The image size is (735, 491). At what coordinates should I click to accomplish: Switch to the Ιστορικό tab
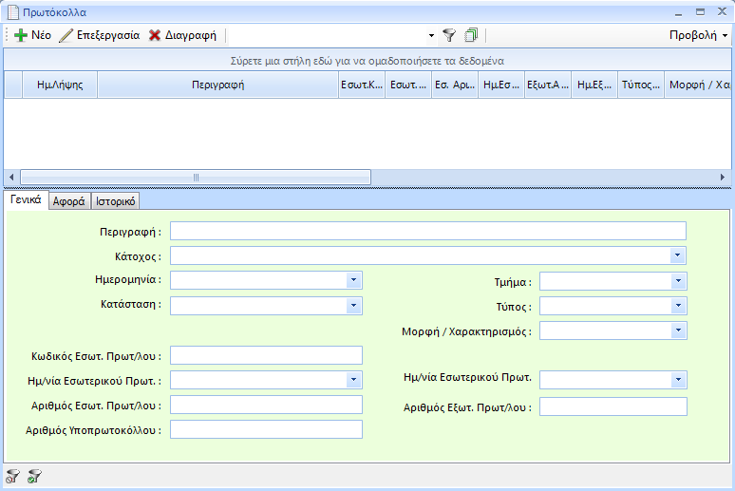pos(116,201)
